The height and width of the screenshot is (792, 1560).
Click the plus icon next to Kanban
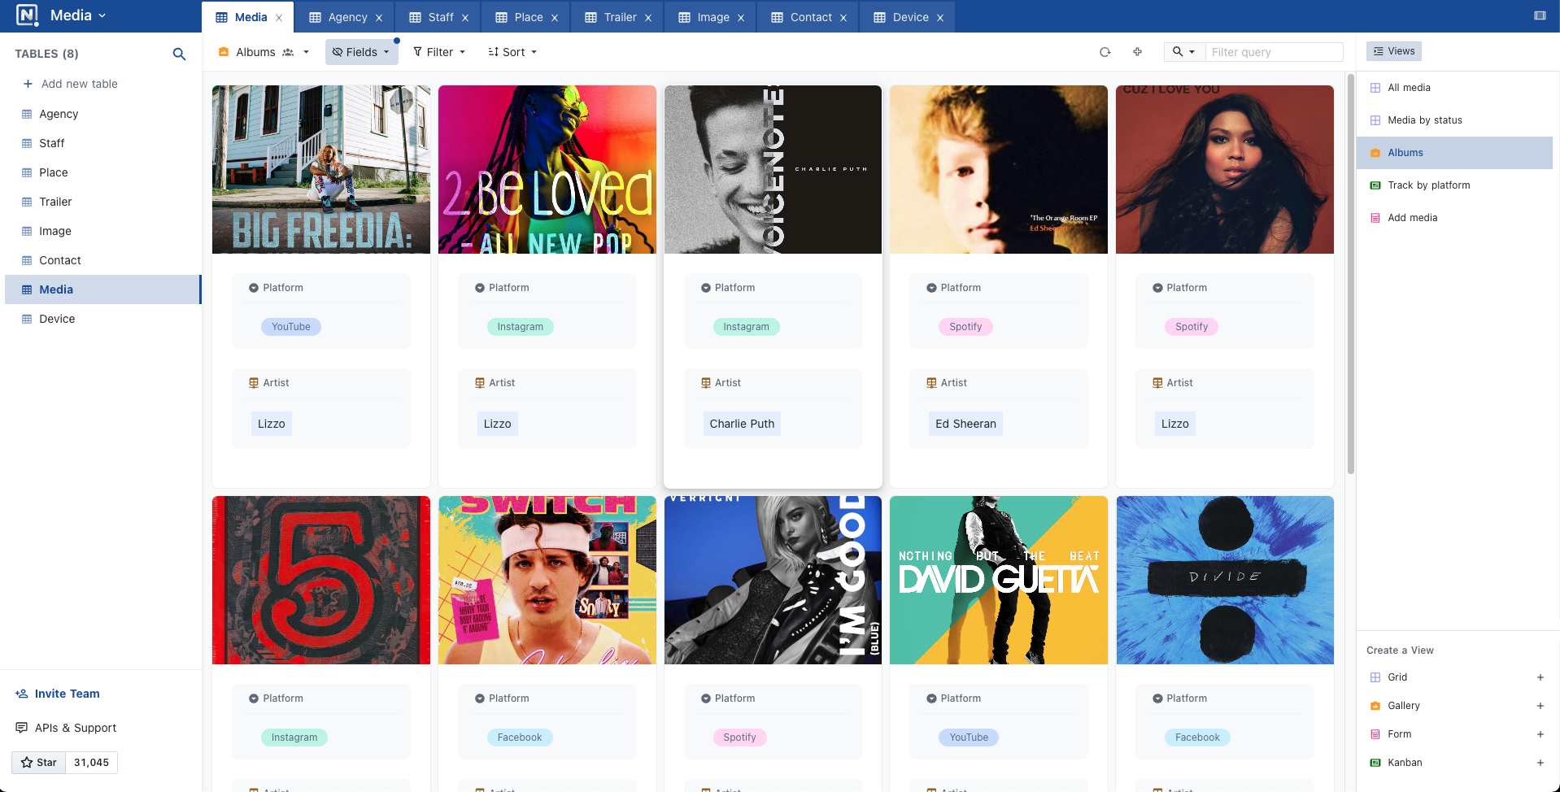tap(1540, 763)
